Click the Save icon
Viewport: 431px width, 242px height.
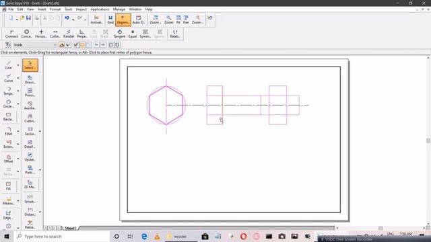pyautogui.click(x=28, y=18)
